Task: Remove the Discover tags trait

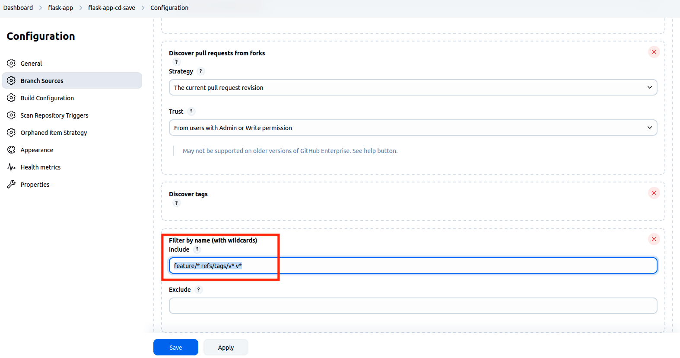Action: [x=654, y=193]
